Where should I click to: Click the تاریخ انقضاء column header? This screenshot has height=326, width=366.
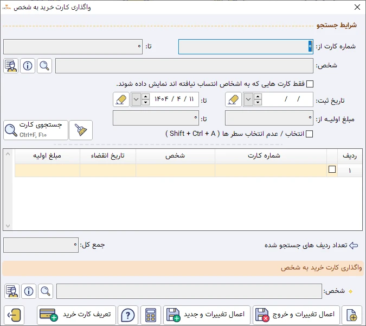click(x=108, y=156)
